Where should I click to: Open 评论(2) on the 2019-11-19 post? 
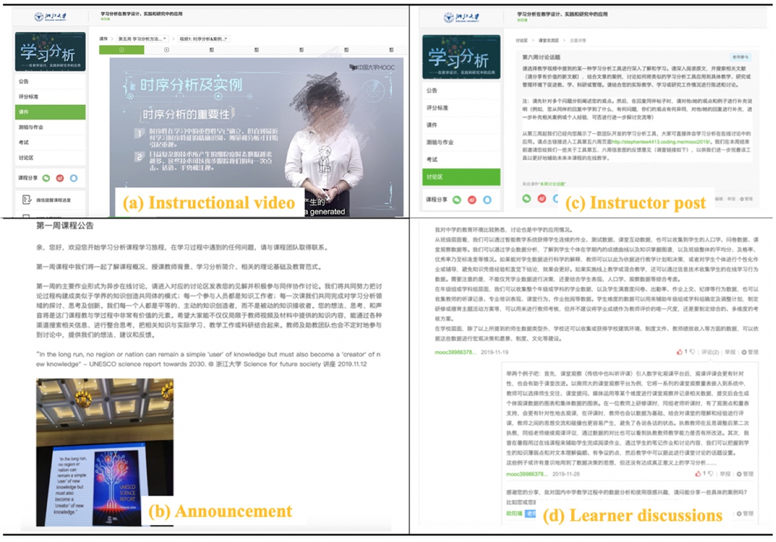coord(710,352)
